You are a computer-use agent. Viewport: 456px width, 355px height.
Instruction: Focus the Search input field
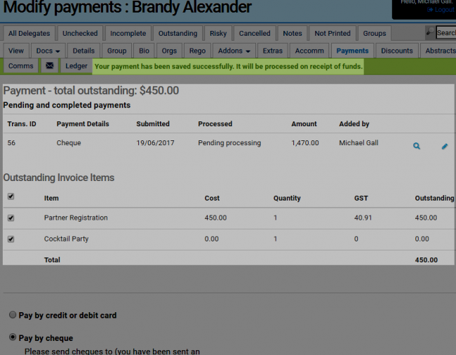click(445, 32)
